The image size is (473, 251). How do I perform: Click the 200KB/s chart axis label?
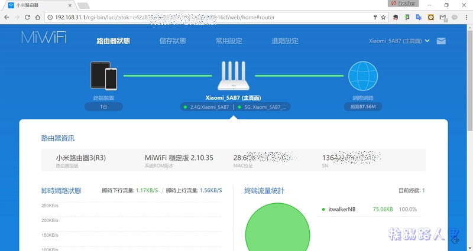tap(50, 220)
